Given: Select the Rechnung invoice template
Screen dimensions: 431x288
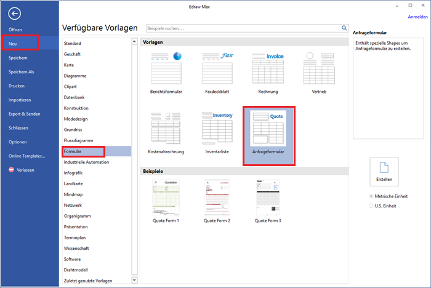Looking at the screenshot, I should coord(268,73).
